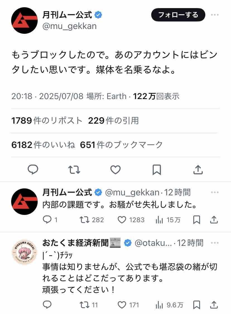Open the おたくま経済新聞 avatar
The width and height of the screenshot is (231, 314).
tap(25, 252)
